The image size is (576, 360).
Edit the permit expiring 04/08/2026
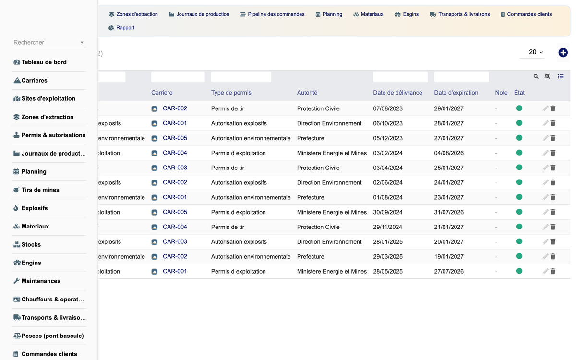(545, 153)
